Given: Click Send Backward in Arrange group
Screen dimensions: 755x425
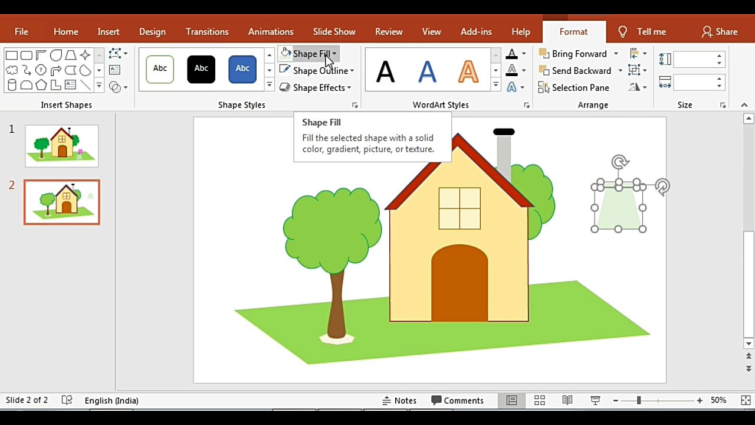Looking at the screenshot, I should pyautogui.click(x=580, y=70).
